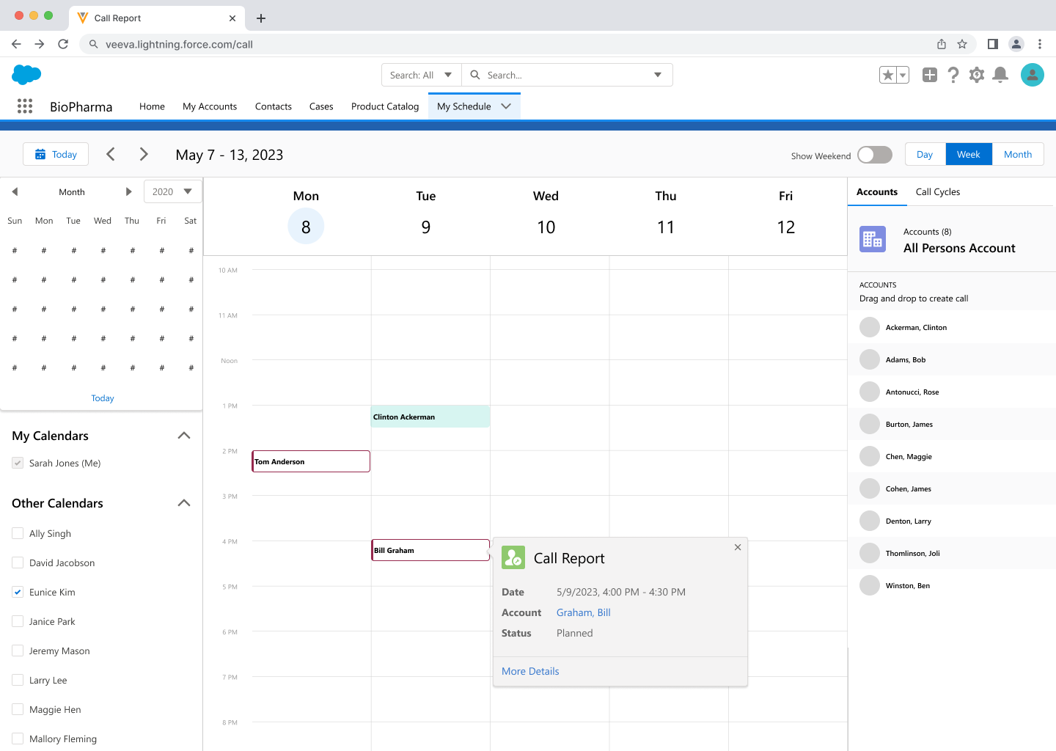
Task: Expand the Search: All filter dropdown
Action: pos(421,75)
